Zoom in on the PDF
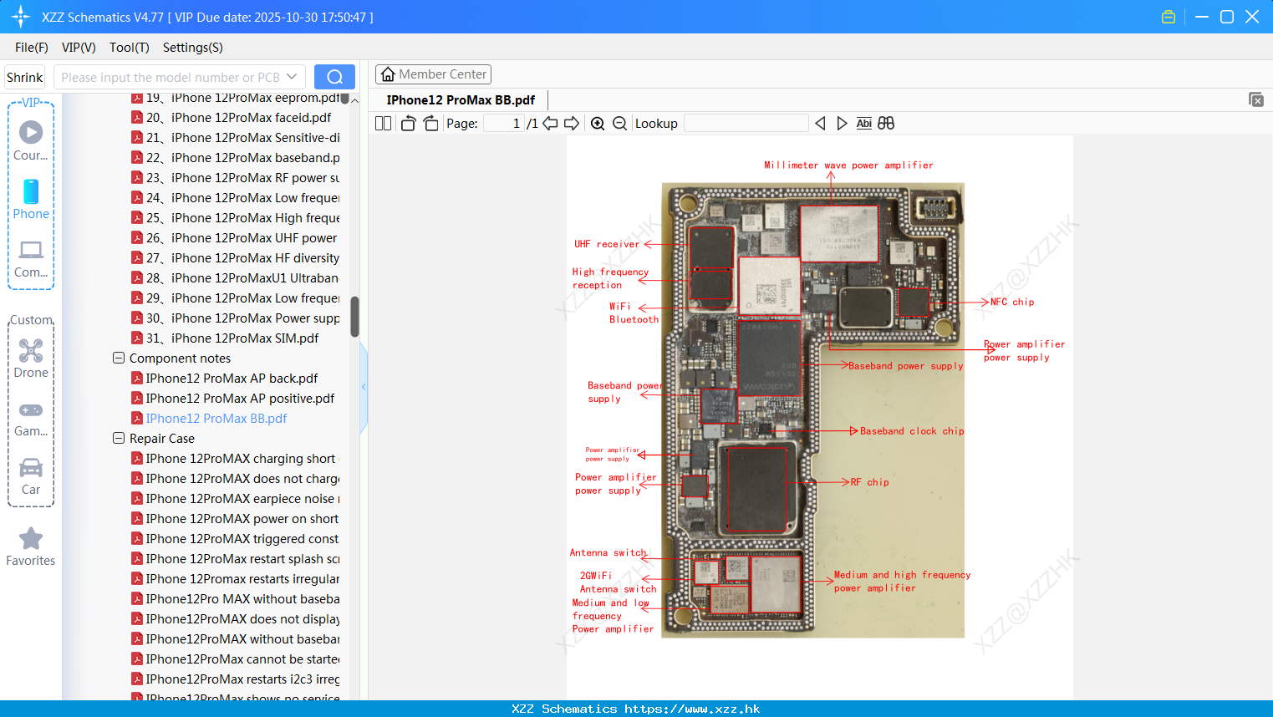 click(598, 123)
